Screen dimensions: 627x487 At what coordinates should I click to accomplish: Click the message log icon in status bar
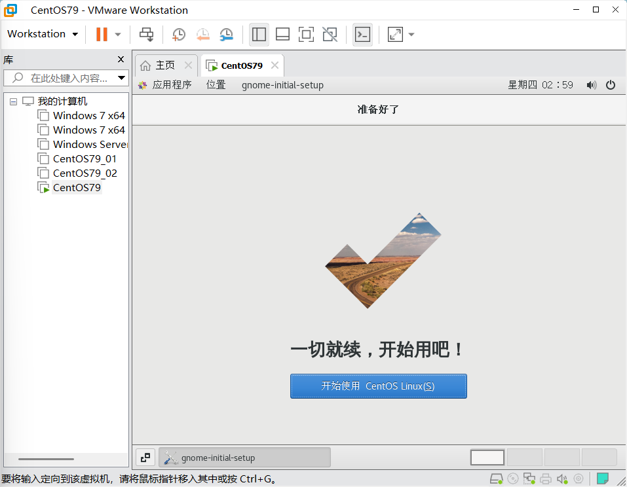[603, 478]
